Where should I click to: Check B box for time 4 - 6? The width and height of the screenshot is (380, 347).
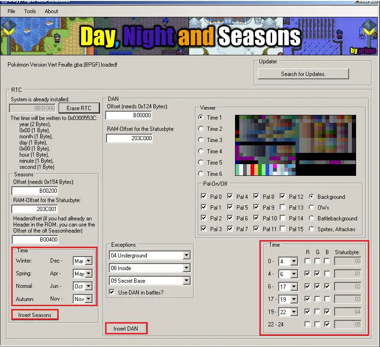coord(327,273)
